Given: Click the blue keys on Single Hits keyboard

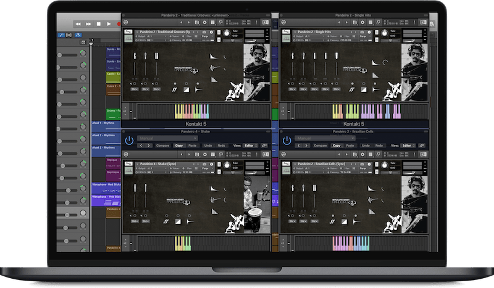Looking at the screenshot, I should point(388,111).
